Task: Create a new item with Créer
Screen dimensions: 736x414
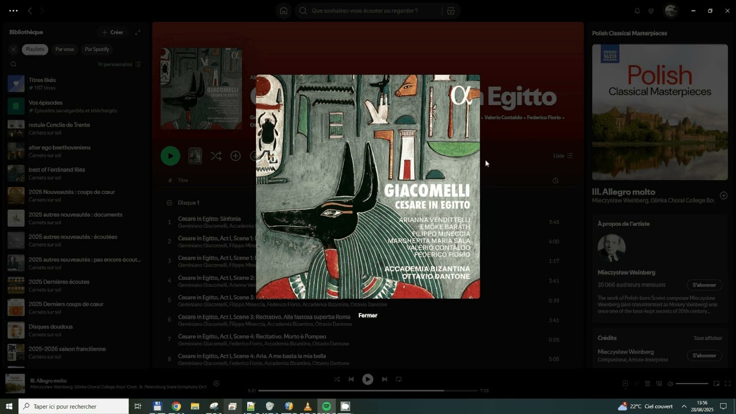Action: (113, 32)
